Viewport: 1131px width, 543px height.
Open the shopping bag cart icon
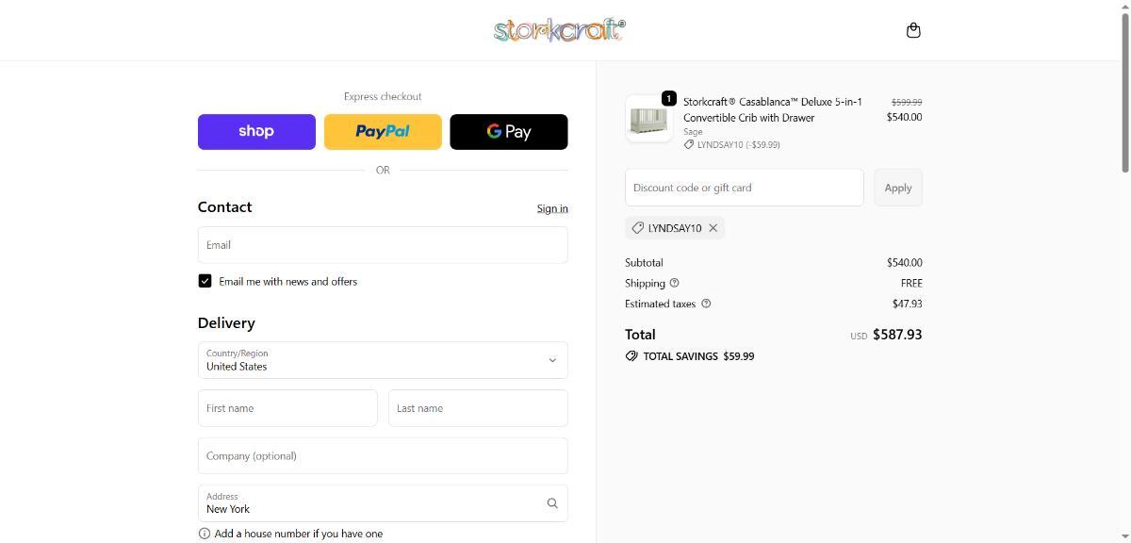[x=912, y=30]
